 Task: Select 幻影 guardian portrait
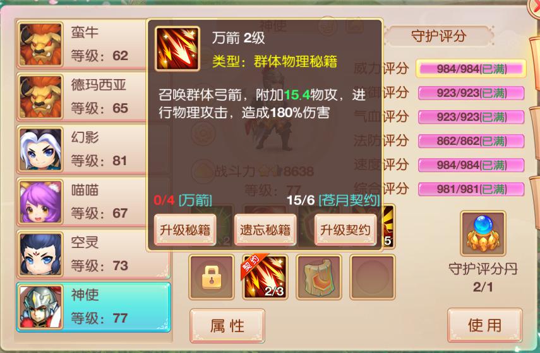[x=40, y=149]
